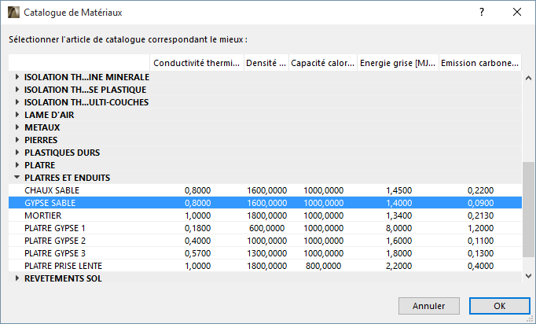The height and width of the screenshot is (324, 536).
Task: Expand the METAUX category
Action: [x=18, y=127]
